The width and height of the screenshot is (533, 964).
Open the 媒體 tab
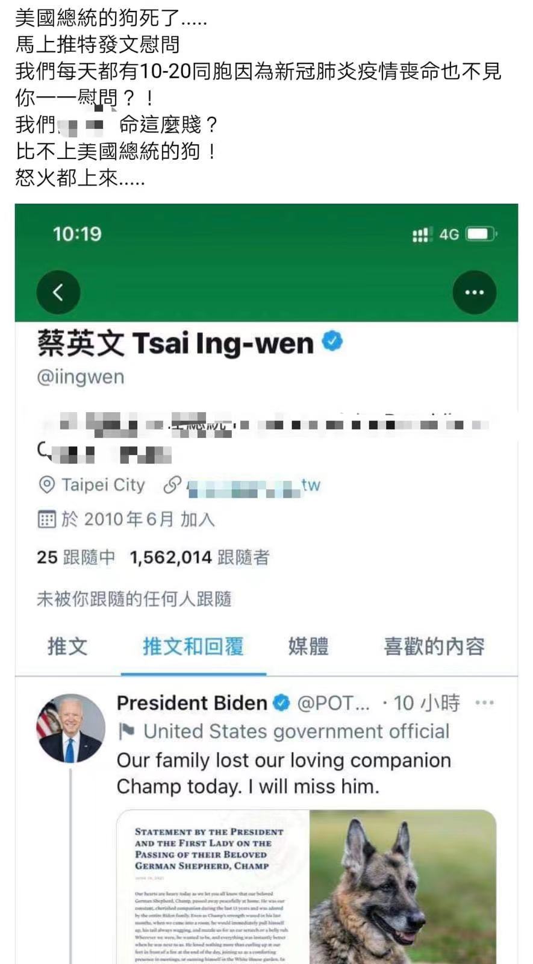(x=308, y=646)
